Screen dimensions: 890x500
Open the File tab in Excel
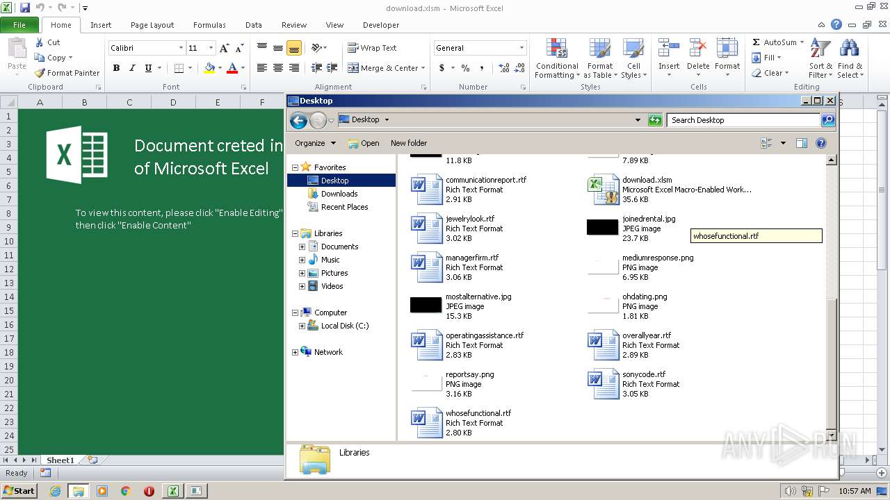click(19, 25)
